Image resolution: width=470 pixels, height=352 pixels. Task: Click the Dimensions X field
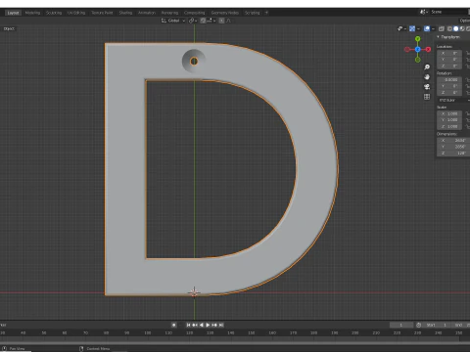point(453,141)
